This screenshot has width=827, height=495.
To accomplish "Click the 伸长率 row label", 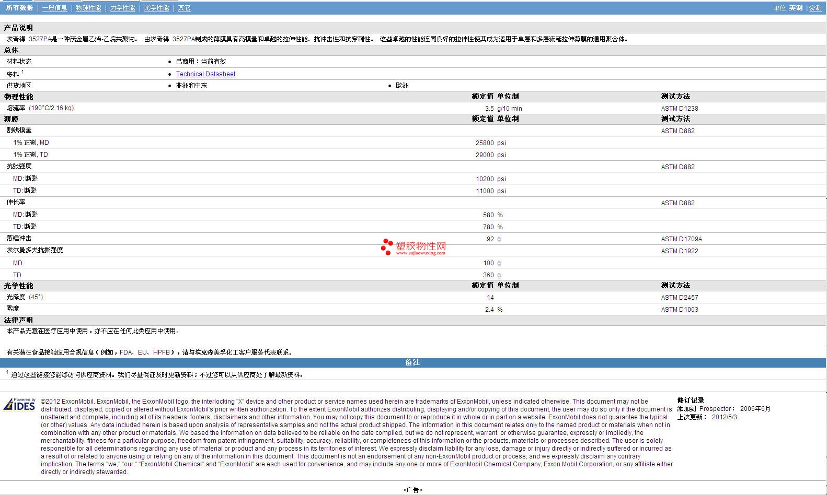I will [x=16, y=202].
